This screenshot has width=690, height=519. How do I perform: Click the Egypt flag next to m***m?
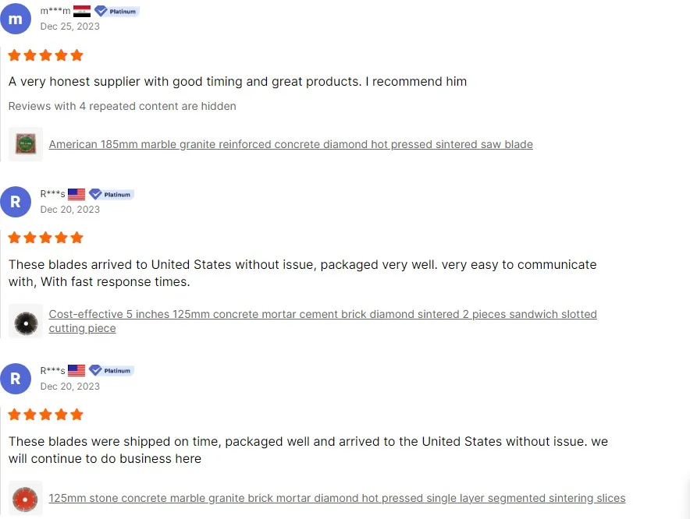pos(82,12)
